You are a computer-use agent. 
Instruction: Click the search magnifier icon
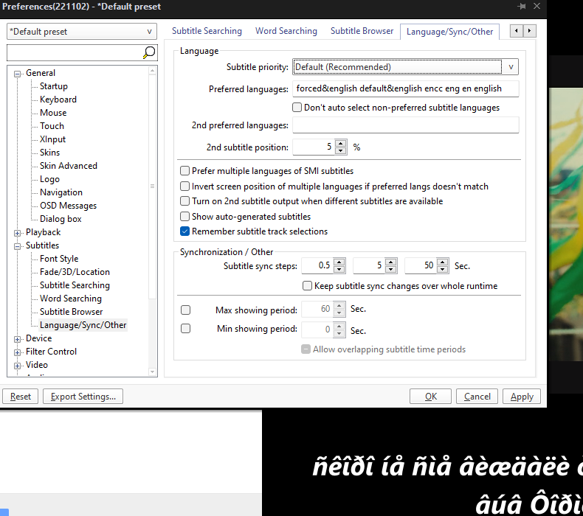click(148, 52)
